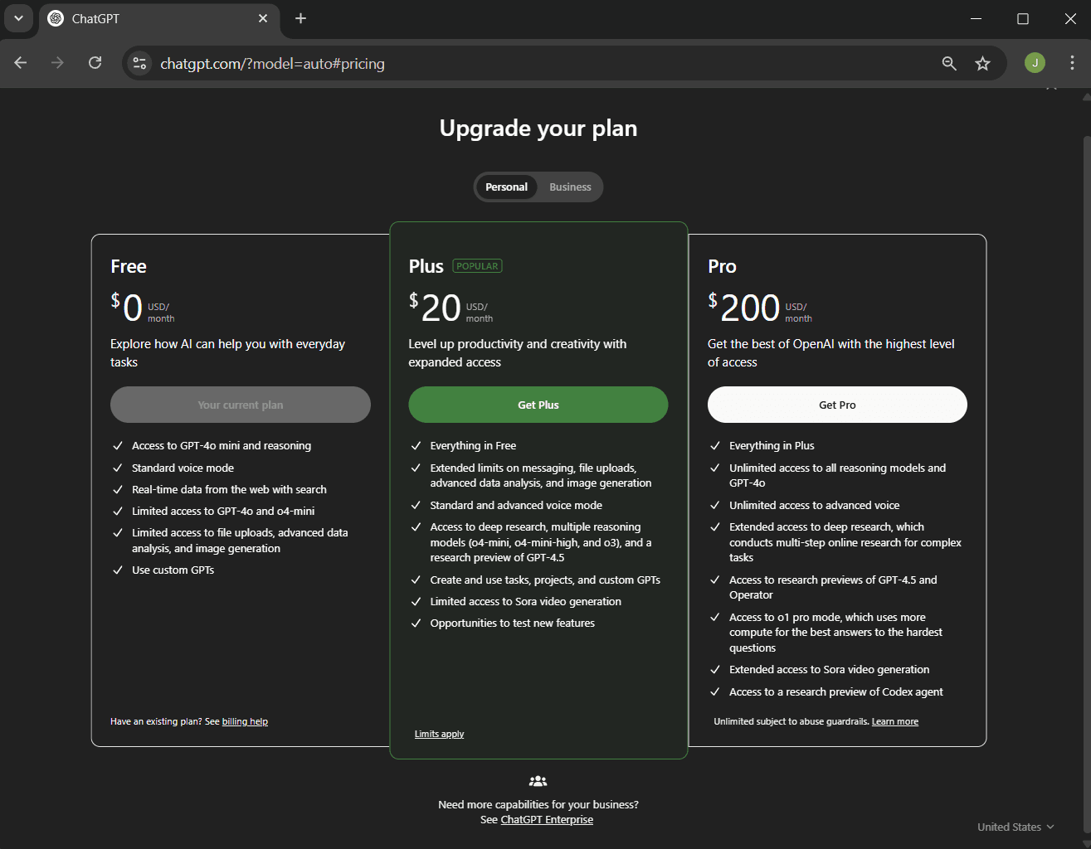Click checkmark beside Standard and advanced voice mode
1091x849 pixels.
(x=416, y=505)
